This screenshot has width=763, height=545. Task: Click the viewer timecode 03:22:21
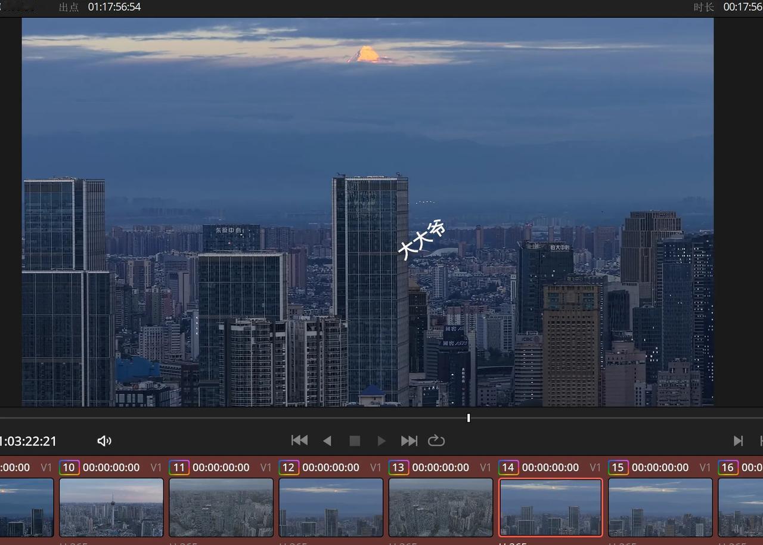(x=28, y=441)
